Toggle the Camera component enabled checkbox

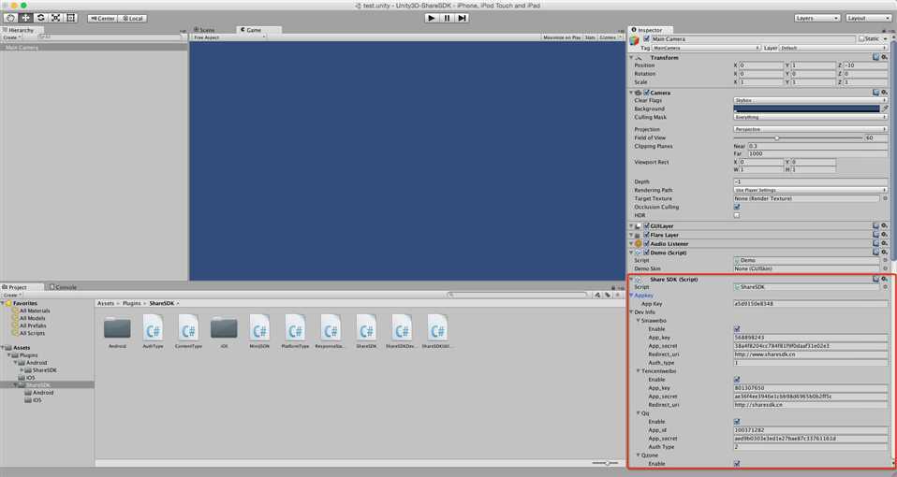646,93
